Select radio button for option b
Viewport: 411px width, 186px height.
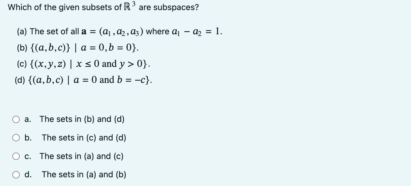(x=16, y=138)
